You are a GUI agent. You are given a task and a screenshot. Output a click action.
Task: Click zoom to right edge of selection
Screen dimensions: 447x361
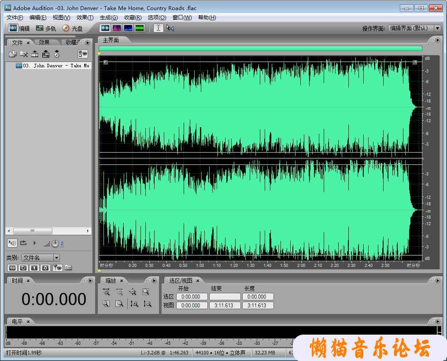pos(119,304)
